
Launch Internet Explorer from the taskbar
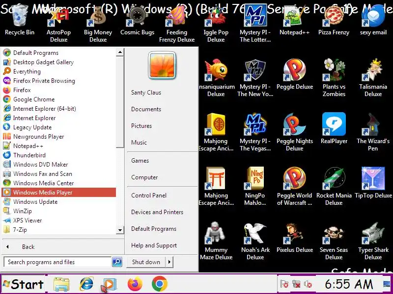coord(86,284)
